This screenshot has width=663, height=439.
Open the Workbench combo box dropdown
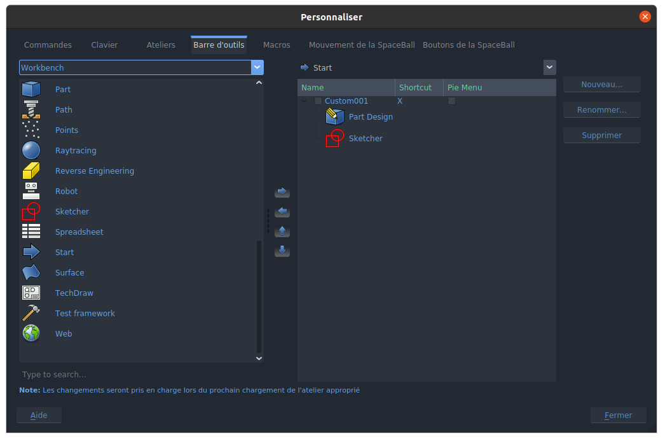pyautogui.click(x=257, y=67)
